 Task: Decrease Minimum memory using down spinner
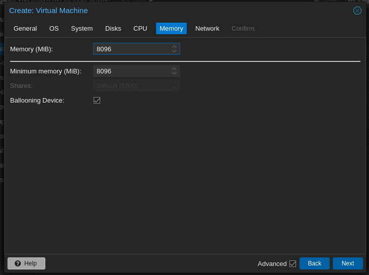pyautogui.click(x=174, y=73)
